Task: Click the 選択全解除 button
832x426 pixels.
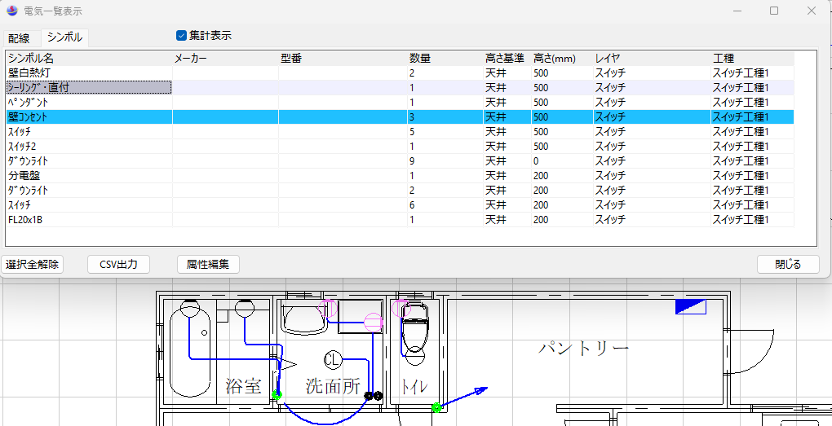Action: point(33,264)
